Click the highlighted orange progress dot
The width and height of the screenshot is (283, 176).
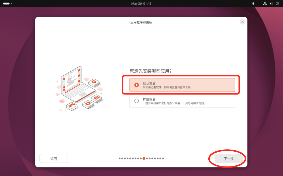(144, 158)
